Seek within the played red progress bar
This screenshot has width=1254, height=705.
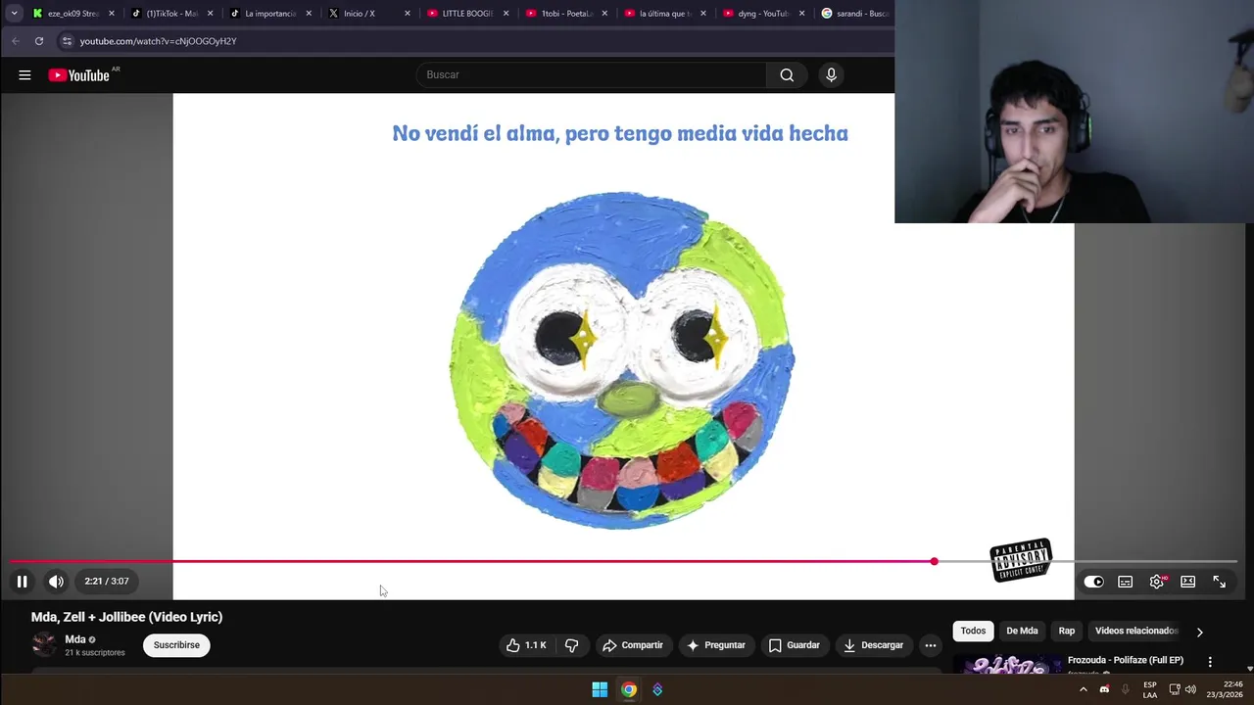[471, 561]
